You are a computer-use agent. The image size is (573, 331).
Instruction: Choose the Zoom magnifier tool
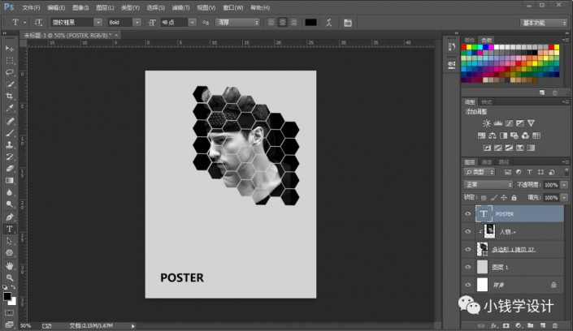click(x=10, y=277)
